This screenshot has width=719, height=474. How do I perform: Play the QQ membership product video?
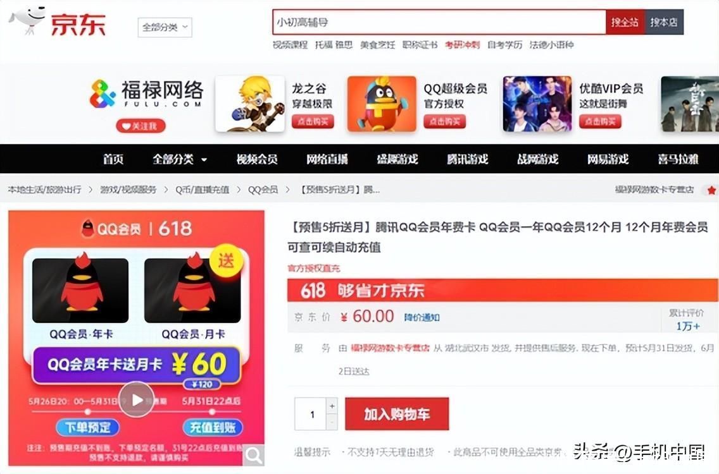137,399
